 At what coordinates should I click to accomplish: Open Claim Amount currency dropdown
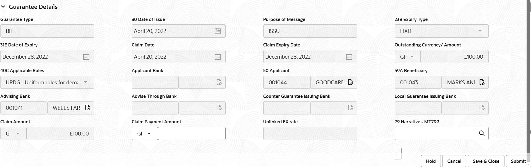pyautogui.click(x=18, y=134)
